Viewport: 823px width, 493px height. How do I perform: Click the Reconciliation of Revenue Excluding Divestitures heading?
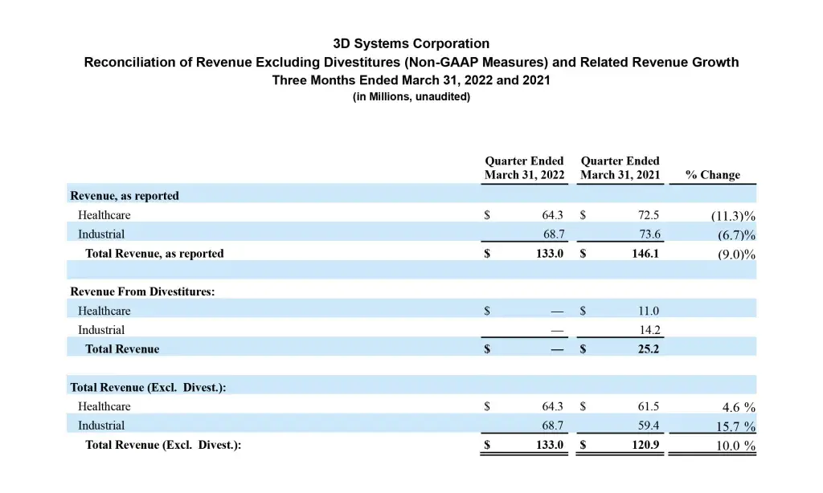point(411,62)
